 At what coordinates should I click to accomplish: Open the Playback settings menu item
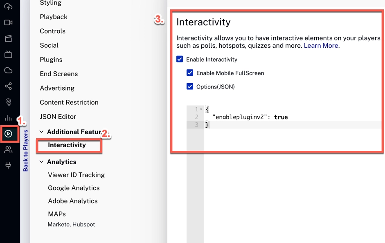[x=54, y=17]
